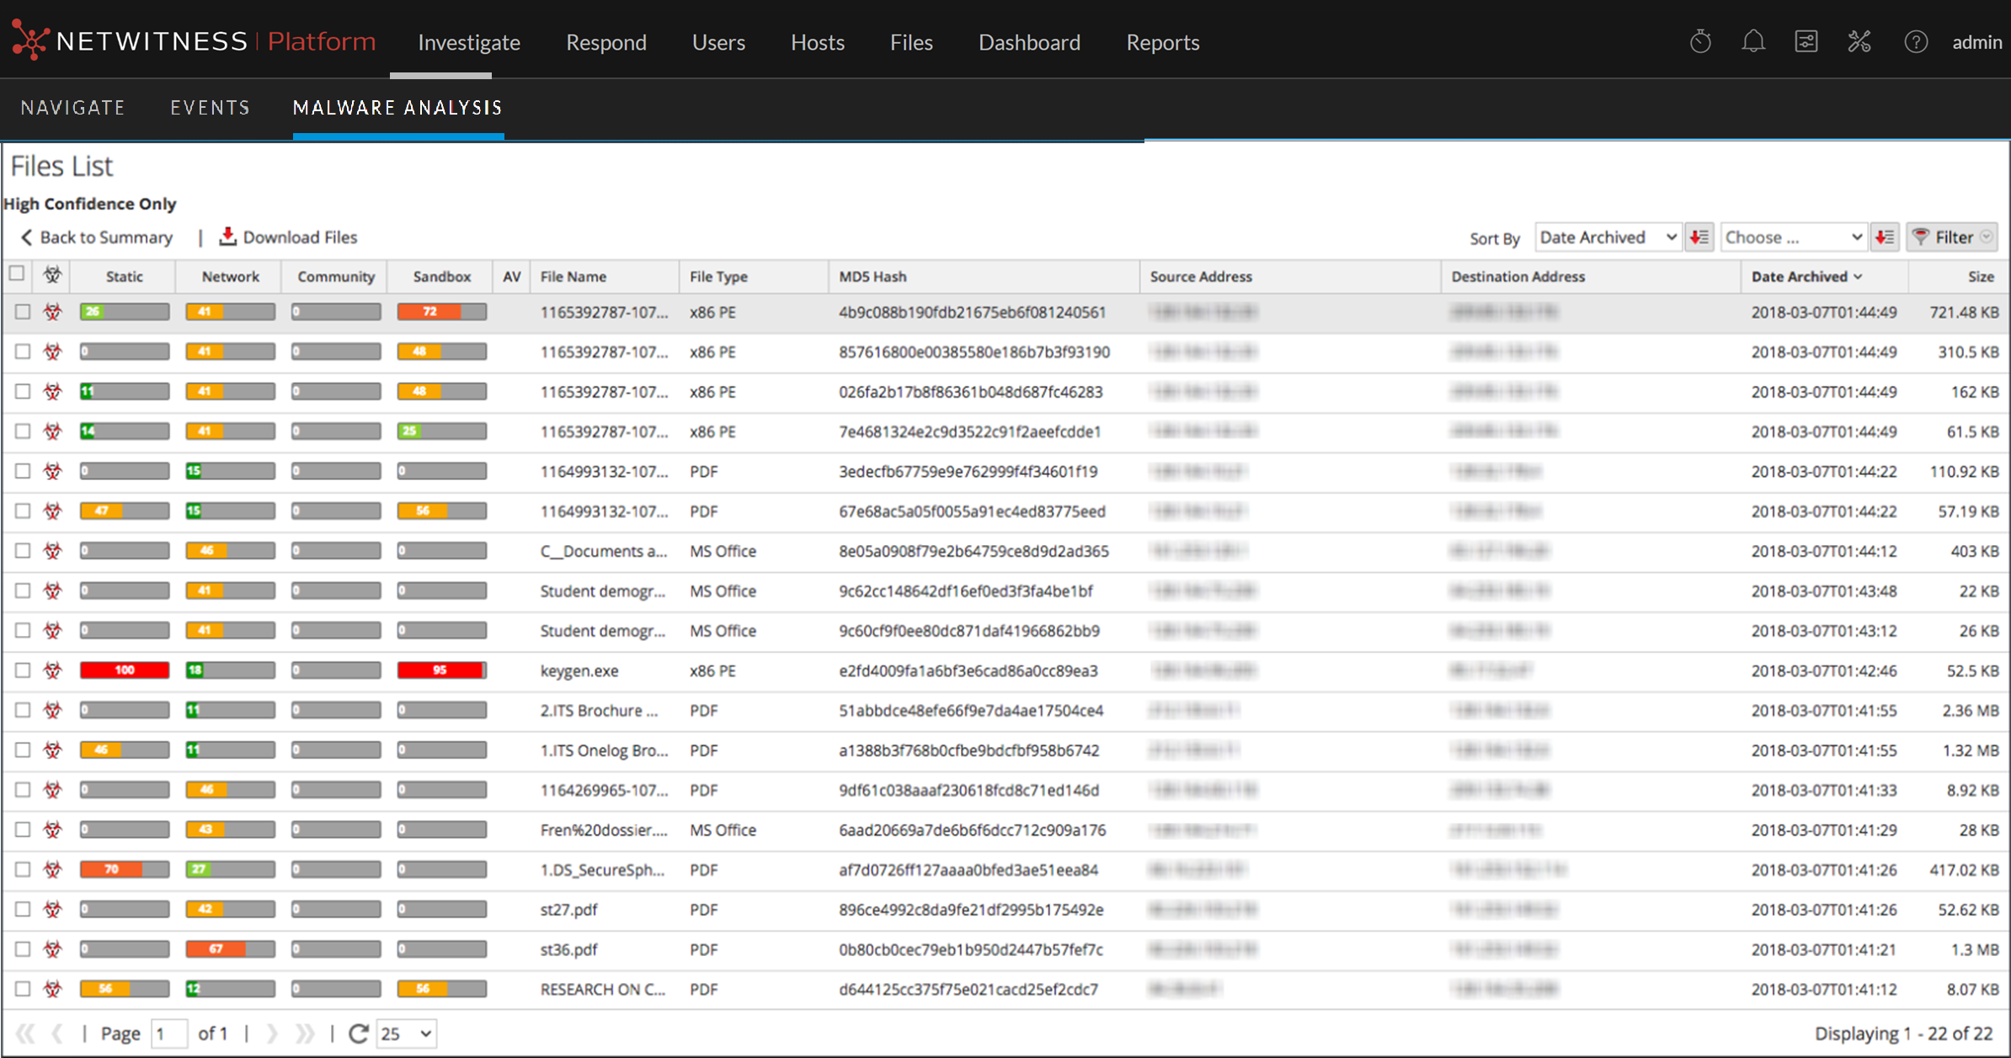Click the red 100 static score bar for keygen.exe
2011x1058 pixels.
click(x=124, y=670)
